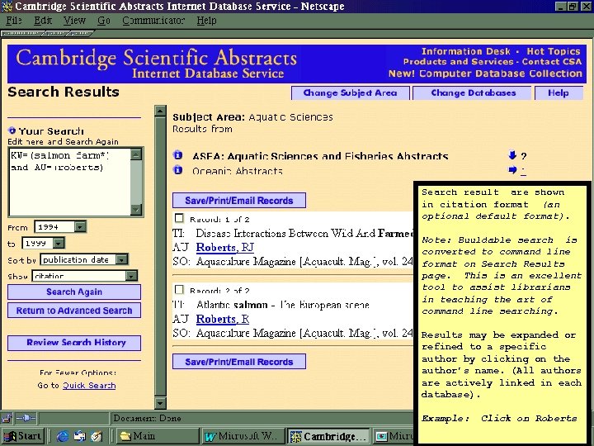Click New! Computer Database Collection link
Screen dimensions: 594x446
[485, 74]
